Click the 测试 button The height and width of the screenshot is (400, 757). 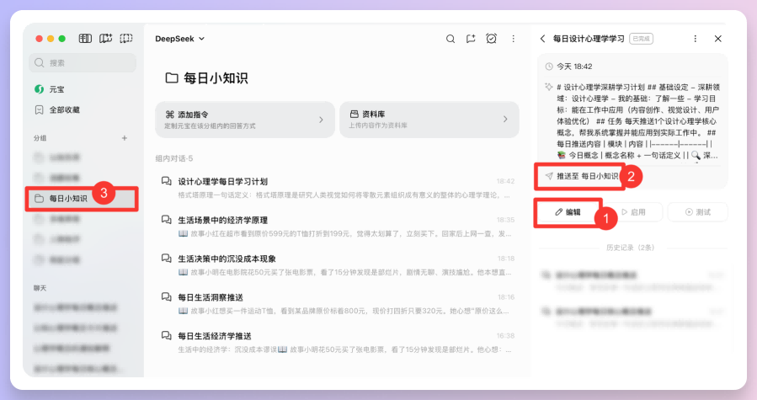point(697,212)
